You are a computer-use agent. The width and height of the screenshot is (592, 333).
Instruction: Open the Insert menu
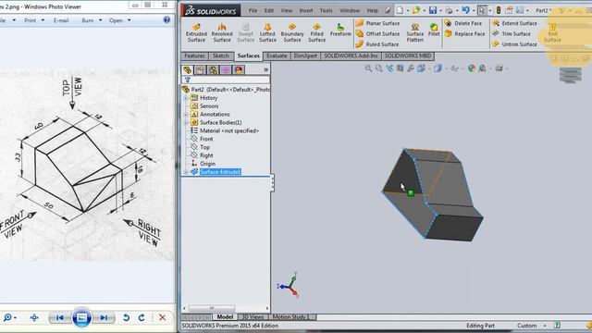tap(306, 10)
